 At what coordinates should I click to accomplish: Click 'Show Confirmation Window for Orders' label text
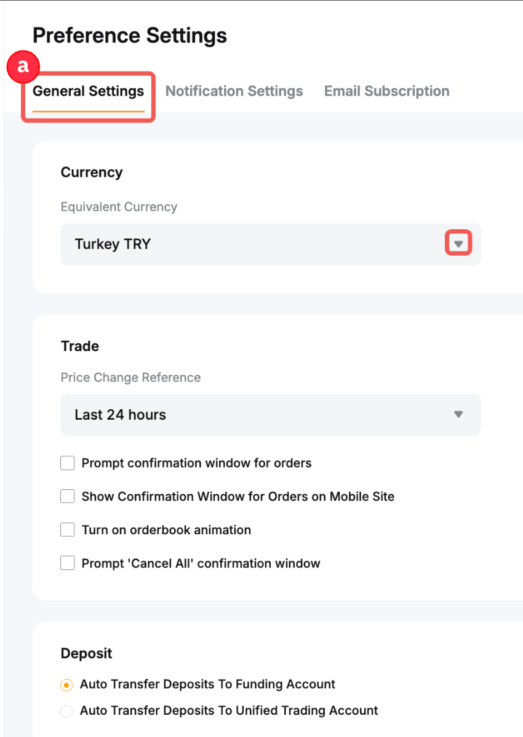(238, 496)
